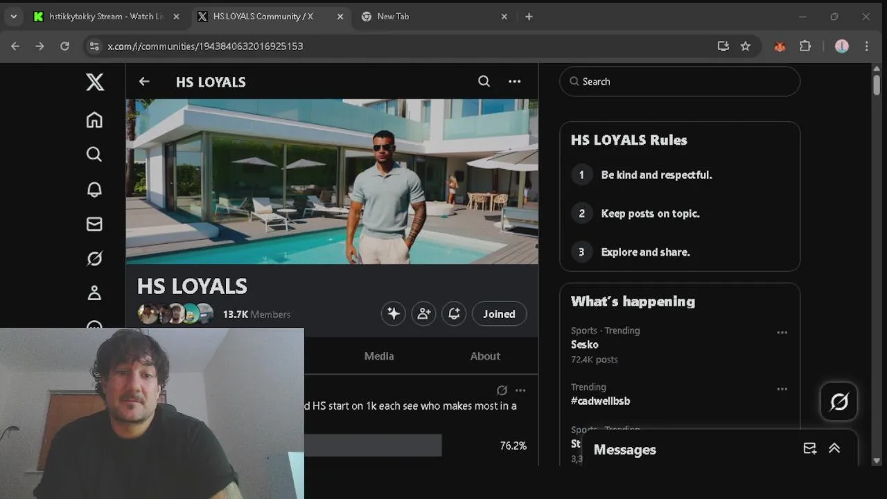This screenshot has width=887, height=499.
Task: Close the hstikkytokky Stream tab
Action: tap(176, 17)
